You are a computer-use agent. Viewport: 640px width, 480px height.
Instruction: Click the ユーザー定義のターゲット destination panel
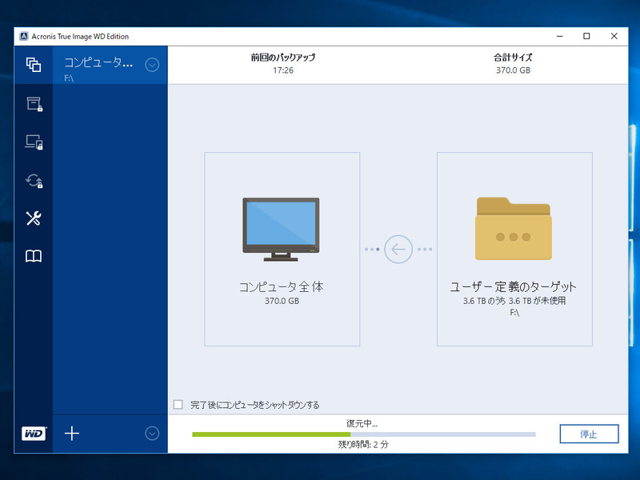pos(514,249)
